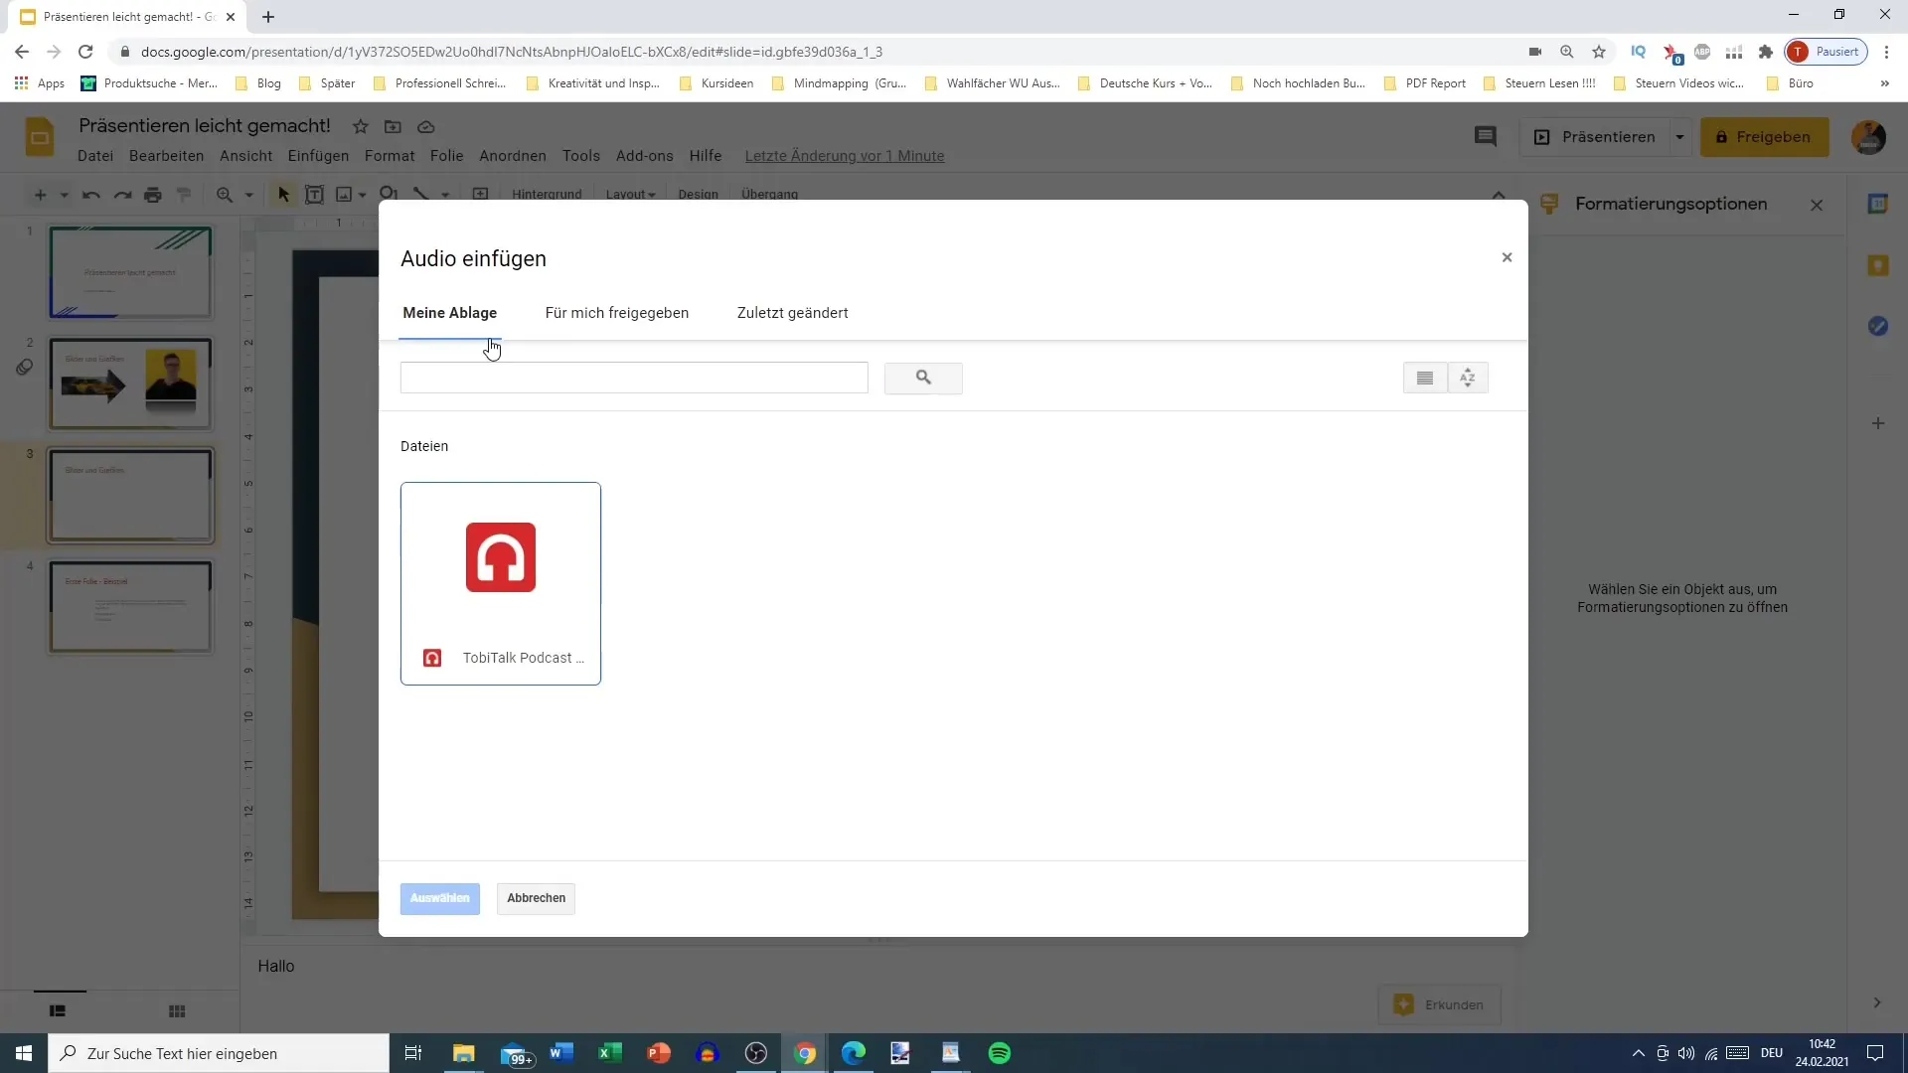
Task: Click the search magnifier button in dialog
Action: 922,378
